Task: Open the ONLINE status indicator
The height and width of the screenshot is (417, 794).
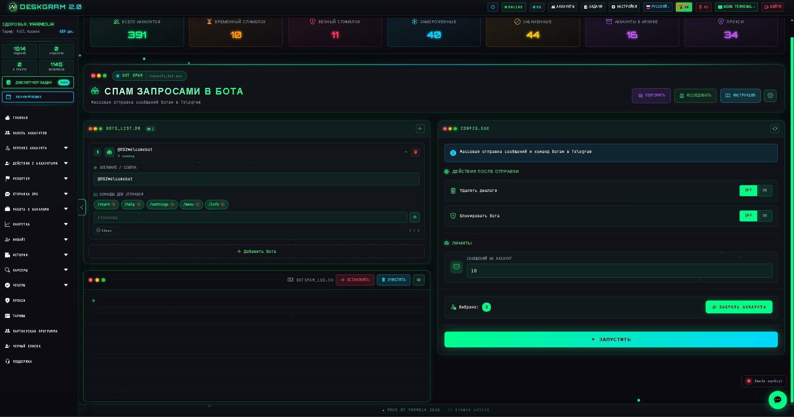Action: [x=514, y=7]
